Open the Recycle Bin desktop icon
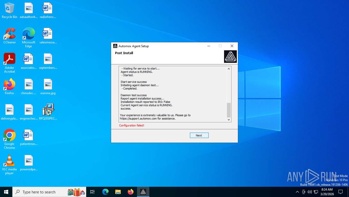Screen dimensions: 349x197 point(9,11)
